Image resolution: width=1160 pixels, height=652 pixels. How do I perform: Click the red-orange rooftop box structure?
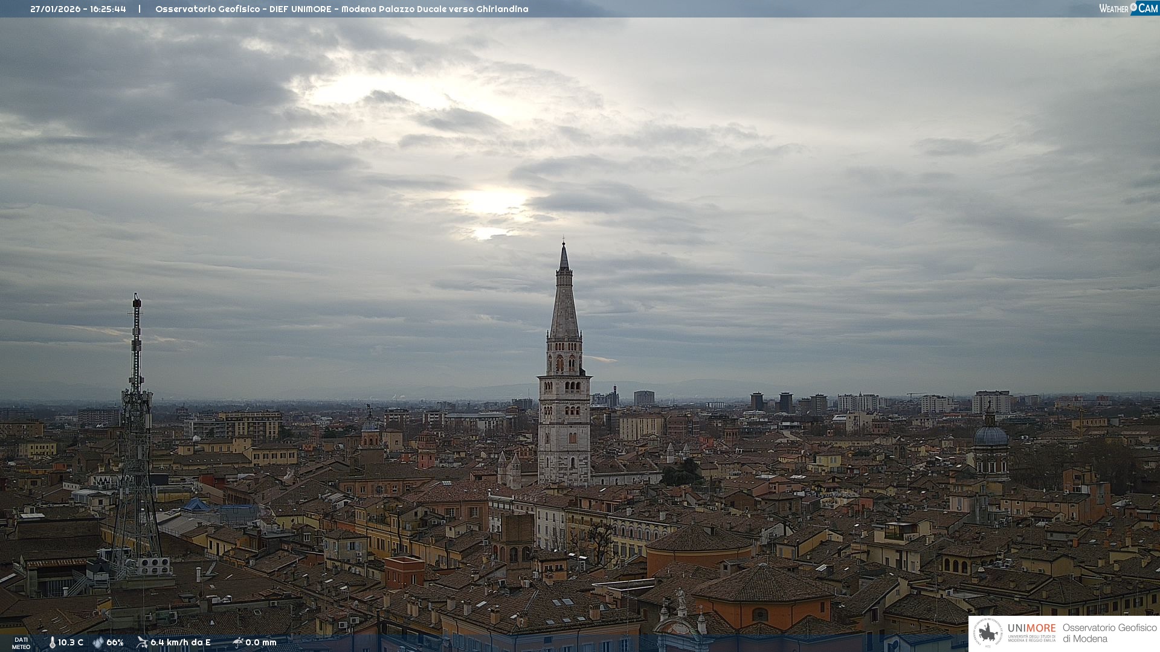(404, 571)
